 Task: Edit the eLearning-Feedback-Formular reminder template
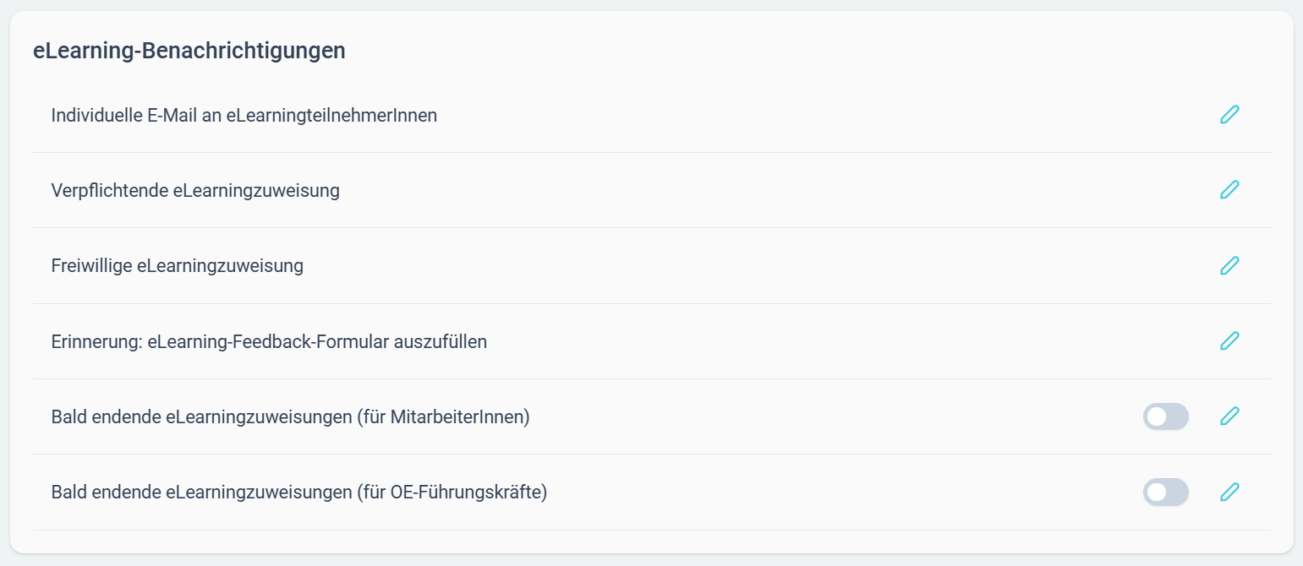[1229, 341]
